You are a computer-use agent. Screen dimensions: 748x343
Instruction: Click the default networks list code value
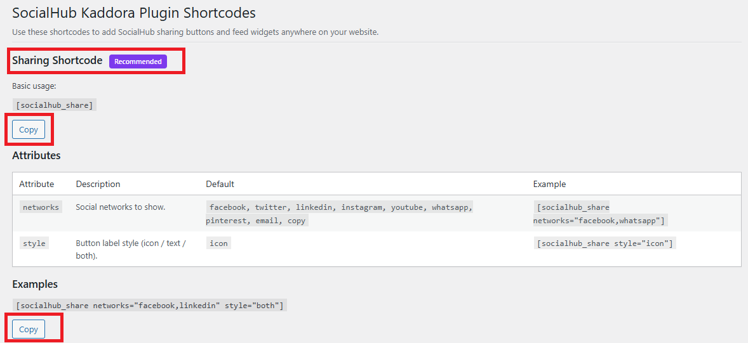(x=340, y=214)
